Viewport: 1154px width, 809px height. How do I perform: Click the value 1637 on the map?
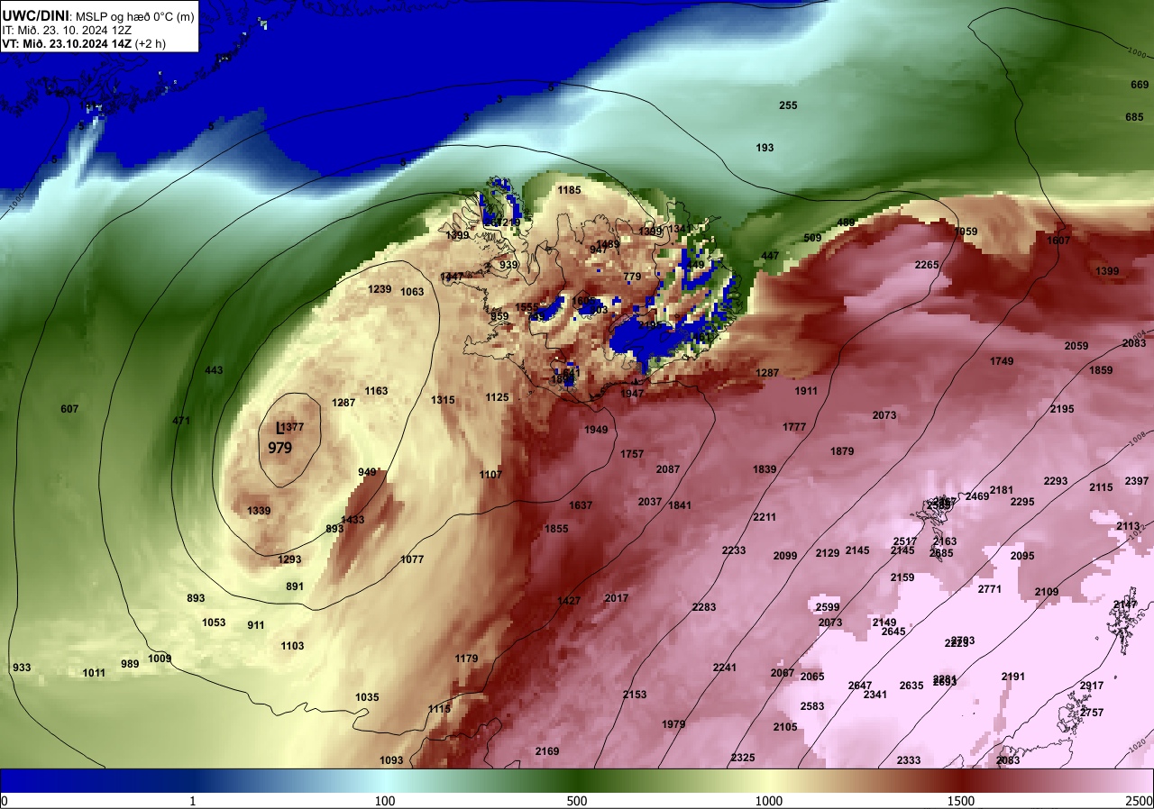point(581,505)
